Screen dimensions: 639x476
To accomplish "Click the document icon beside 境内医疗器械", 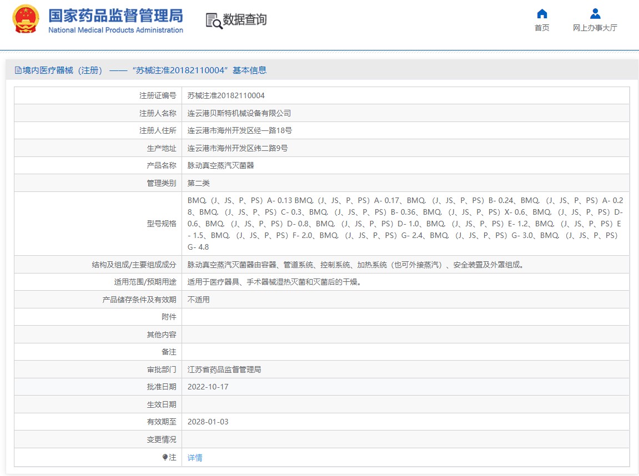I will (18, 70).
